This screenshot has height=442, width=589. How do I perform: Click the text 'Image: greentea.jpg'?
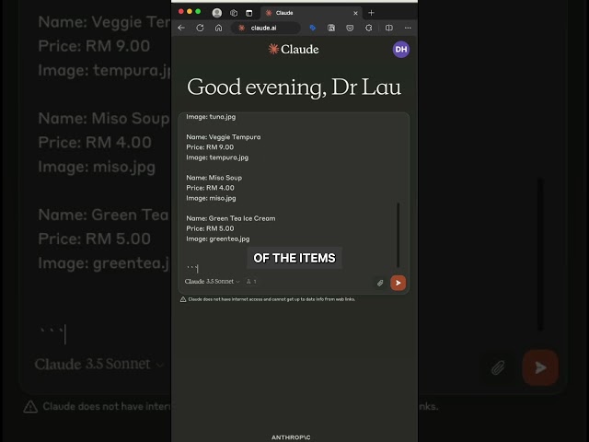point(218,238)
